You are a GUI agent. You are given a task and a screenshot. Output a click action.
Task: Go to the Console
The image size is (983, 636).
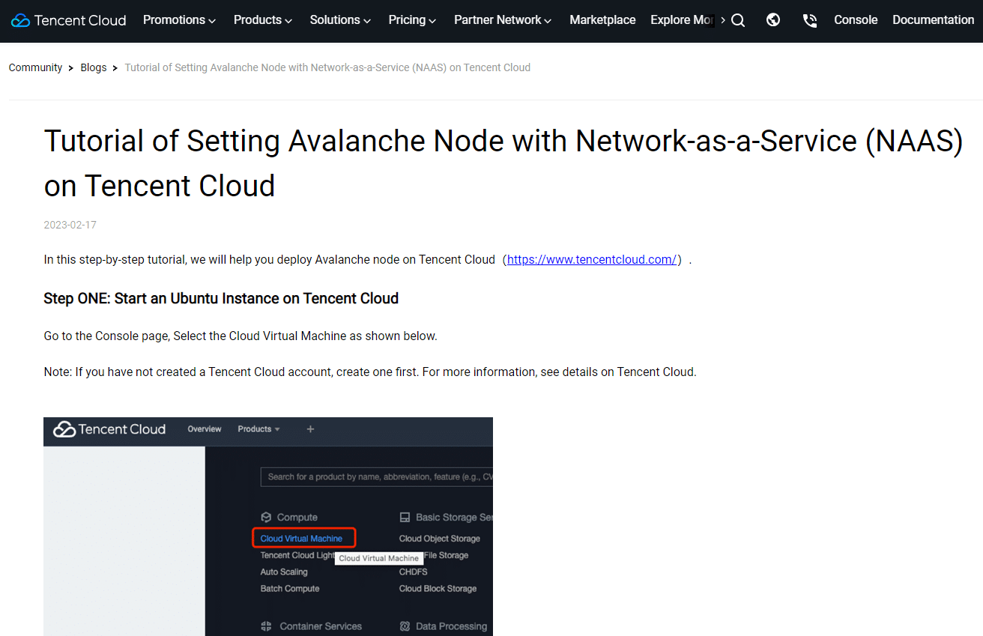coord(856,20)
